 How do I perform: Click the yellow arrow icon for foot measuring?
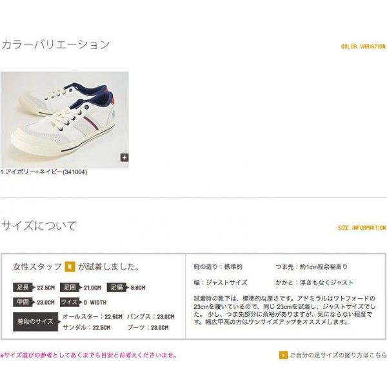coord(283,355)
